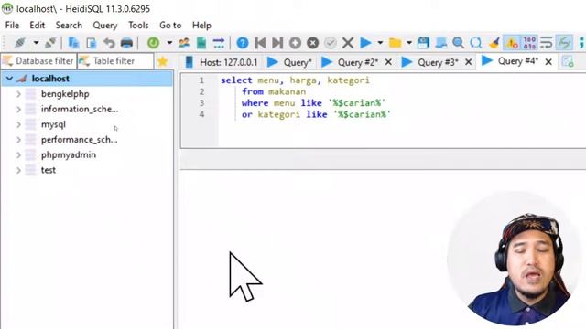Screen dimensions: 586x329
Task: Click the Data transfer arrows icon
Action: tap(219, 43)
